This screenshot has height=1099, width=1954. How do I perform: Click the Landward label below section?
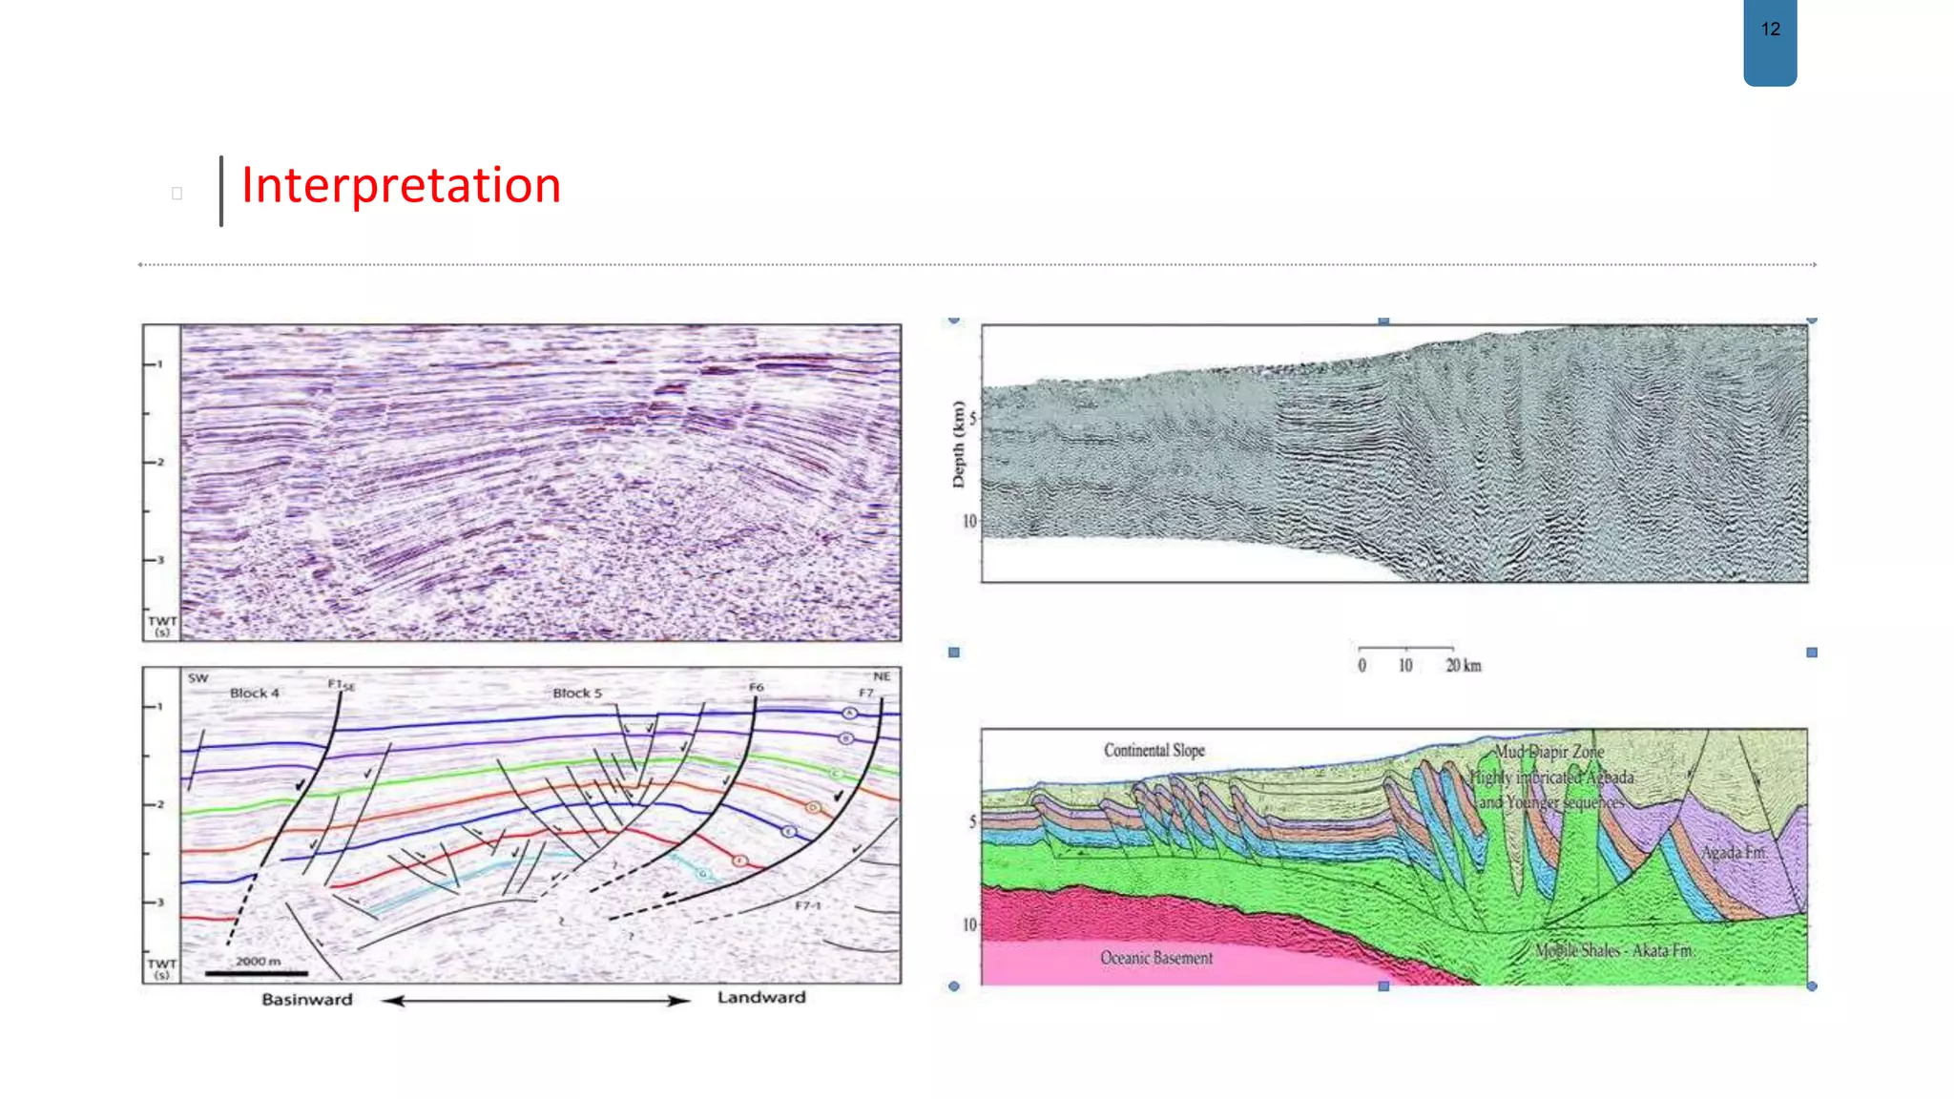click(x=761, y=998)
